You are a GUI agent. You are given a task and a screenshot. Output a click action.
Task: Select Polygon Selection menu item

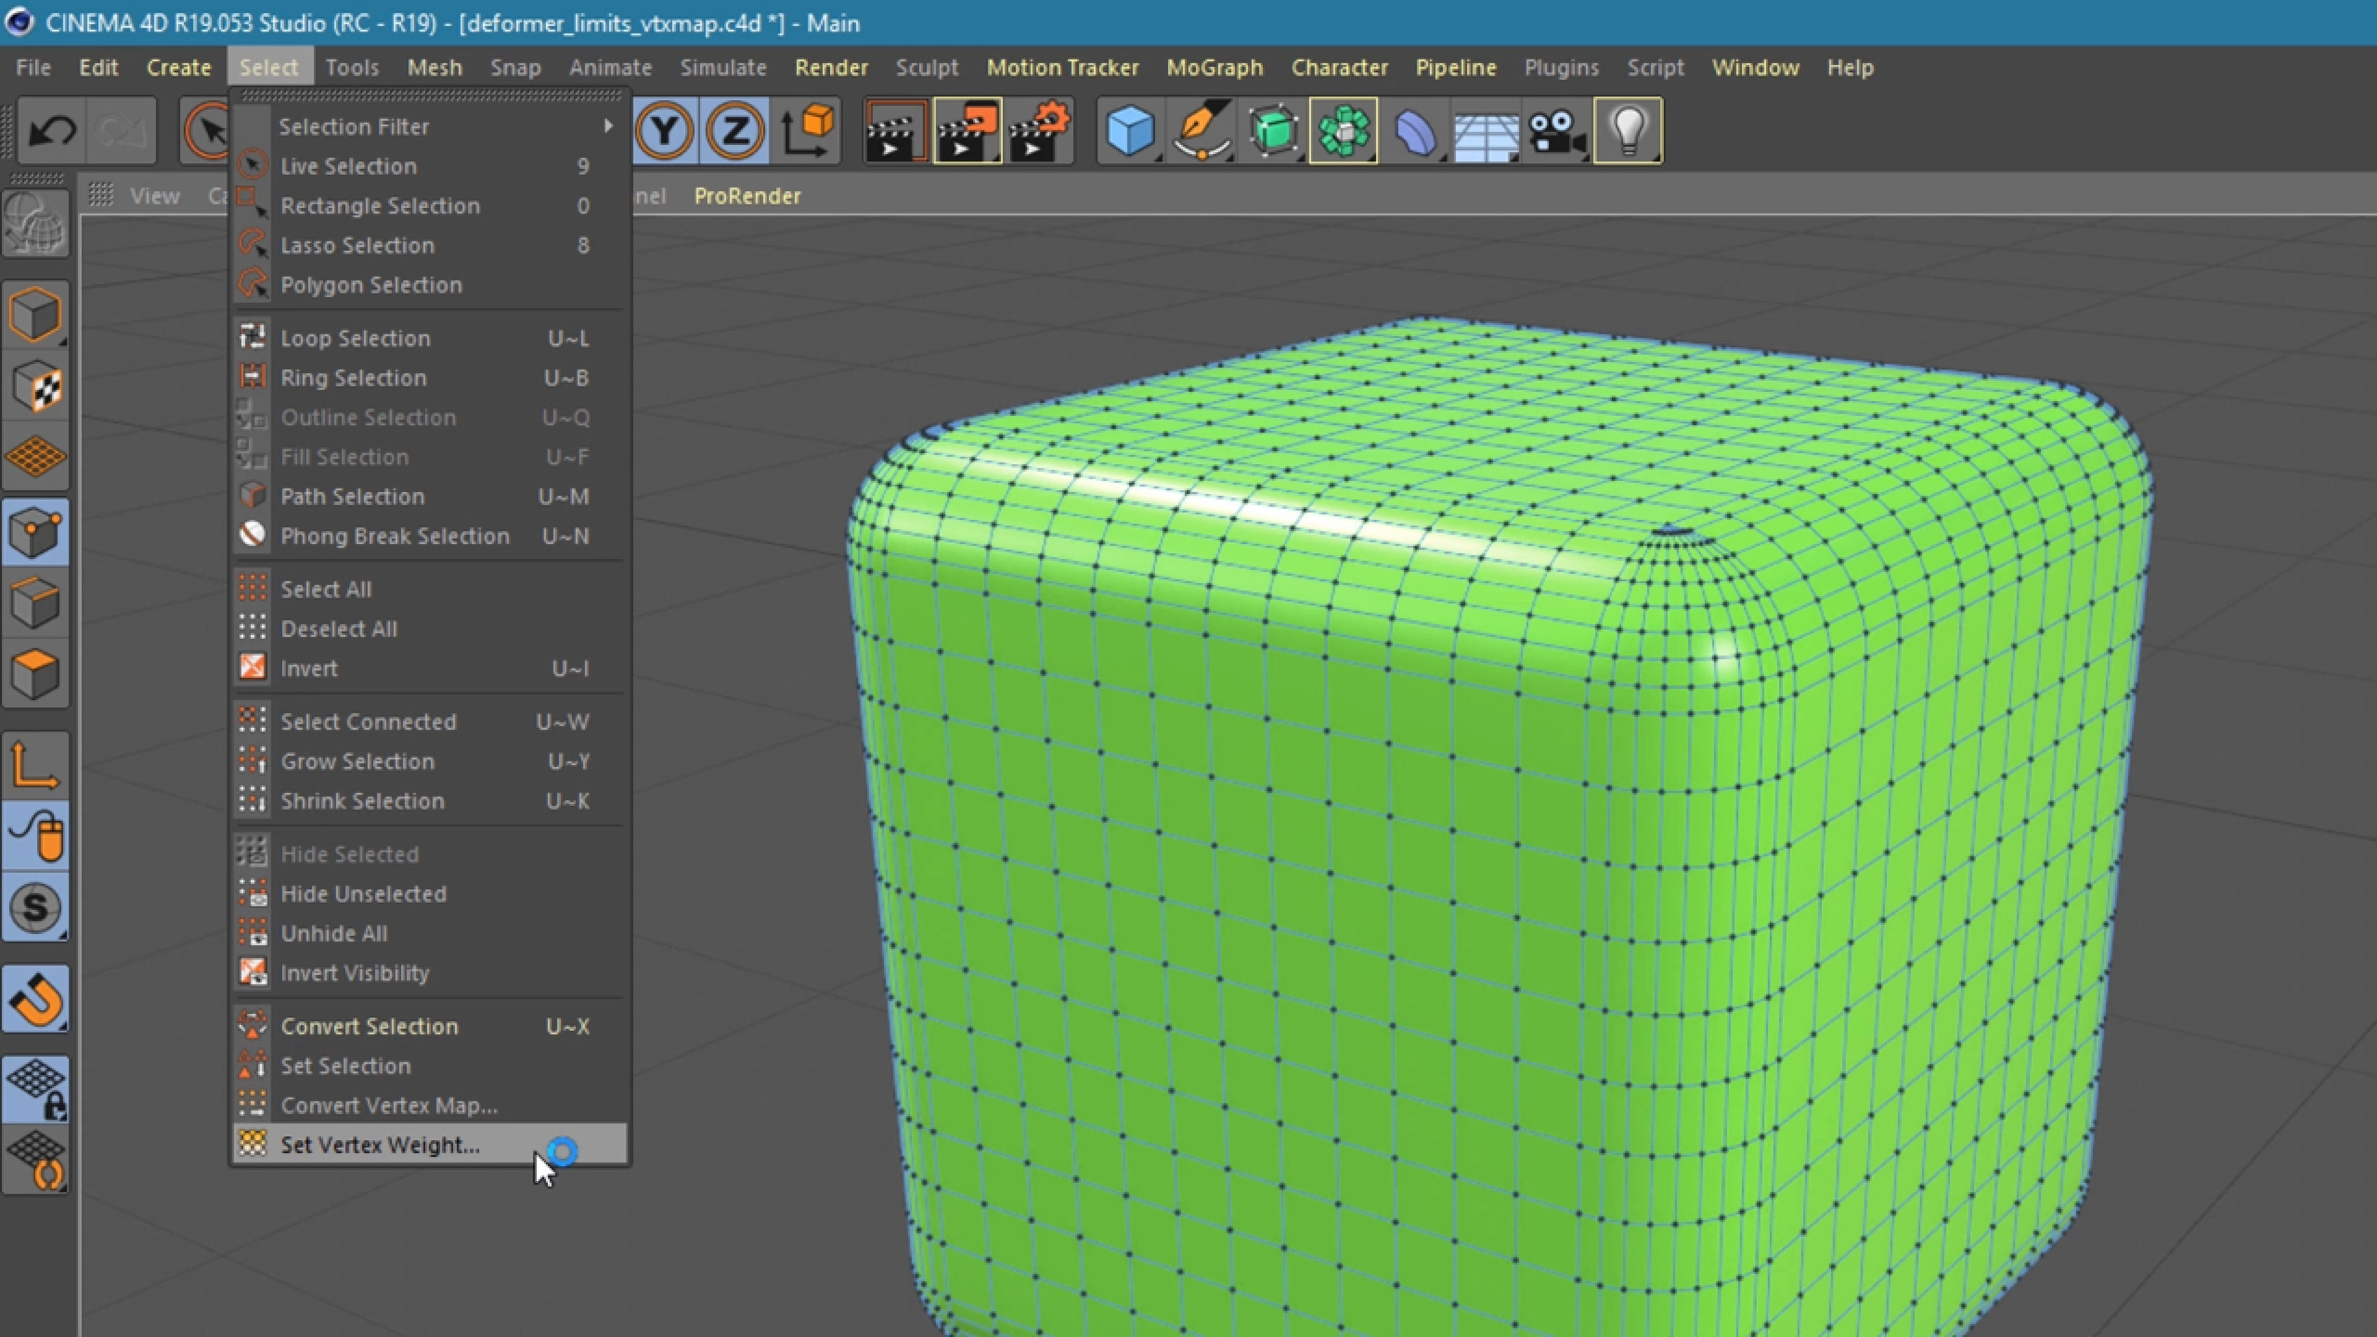pos(430,284)
